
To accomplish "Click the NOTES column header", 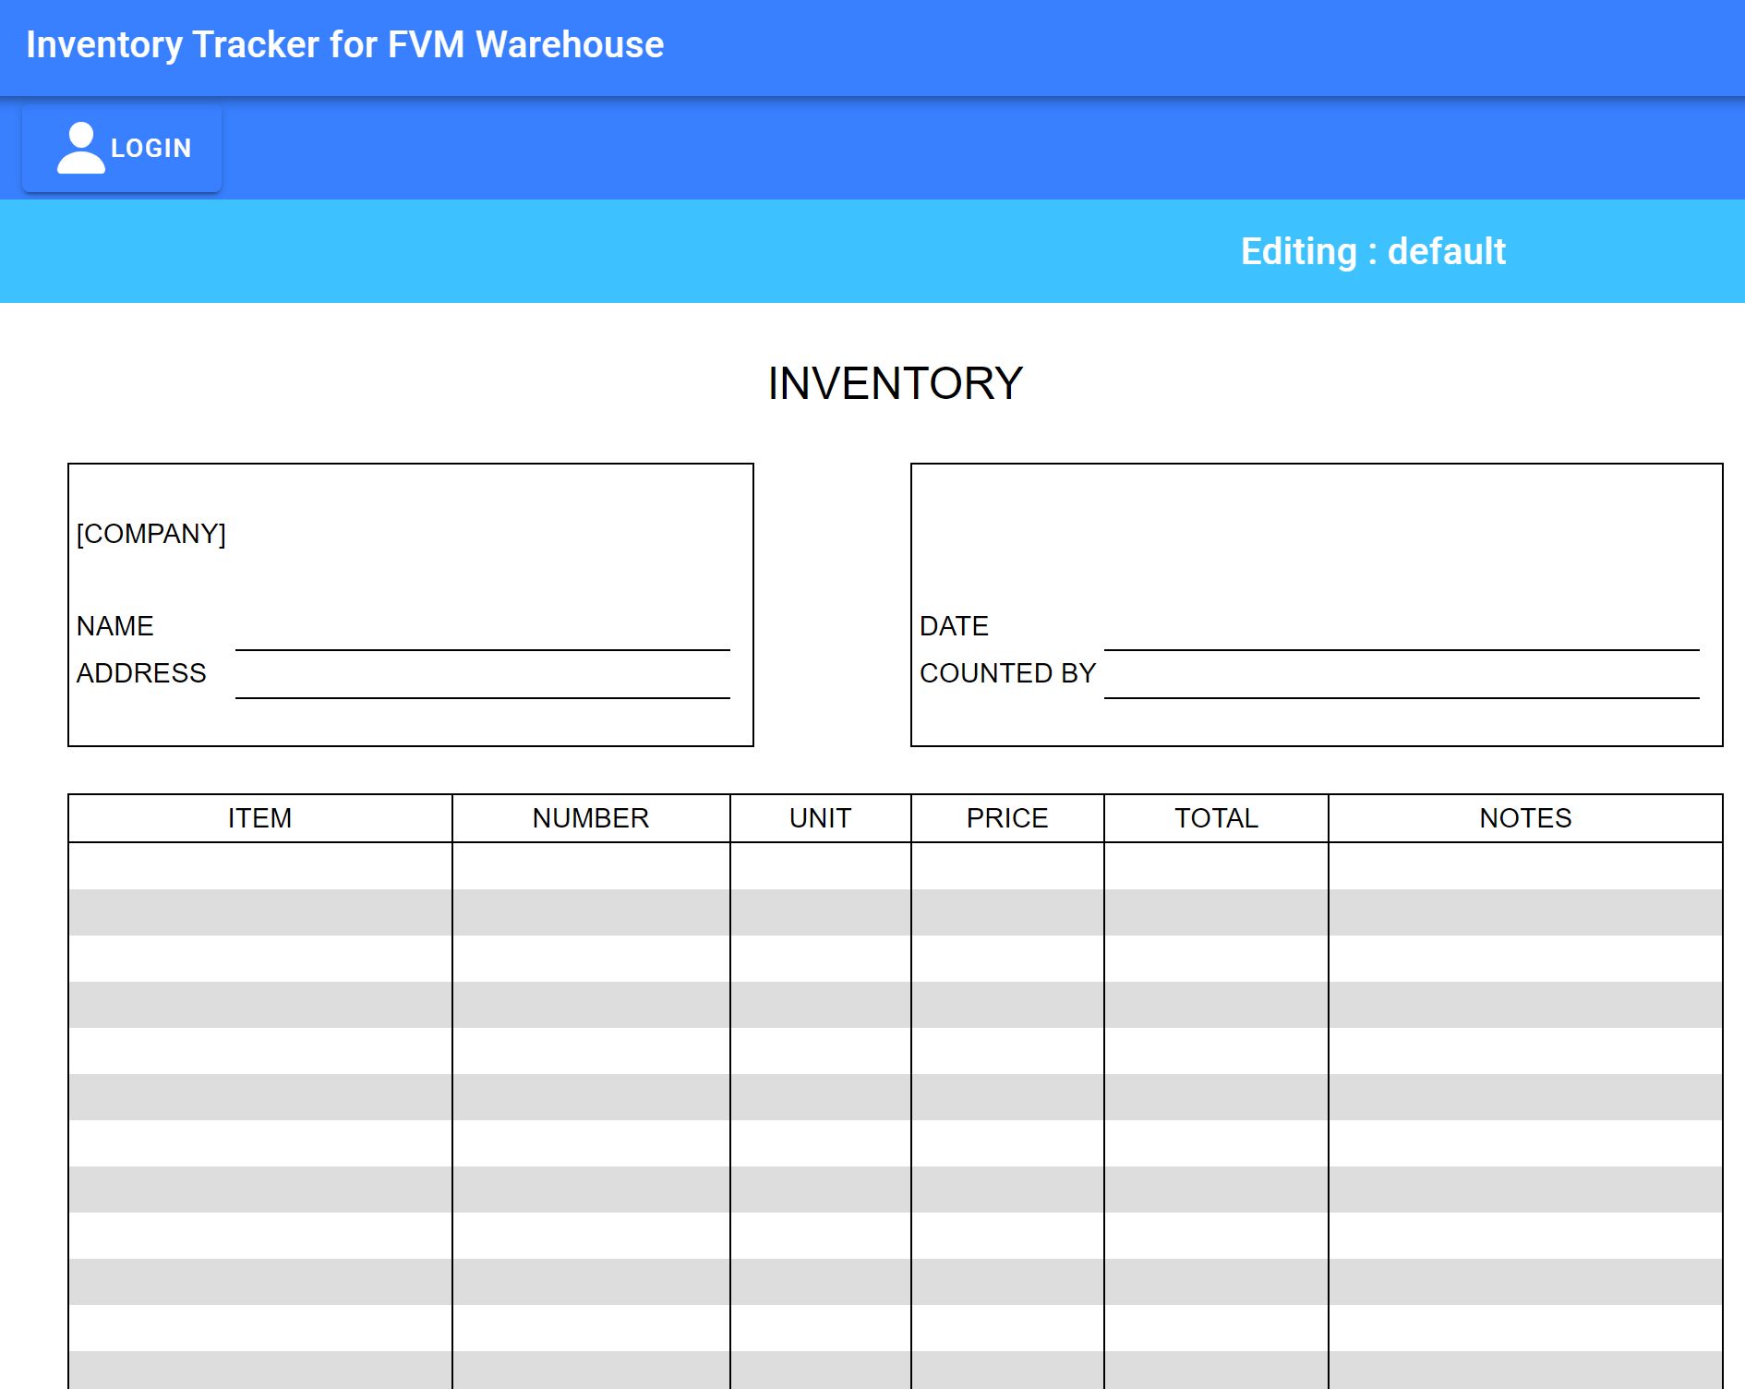I will 1525,818.
